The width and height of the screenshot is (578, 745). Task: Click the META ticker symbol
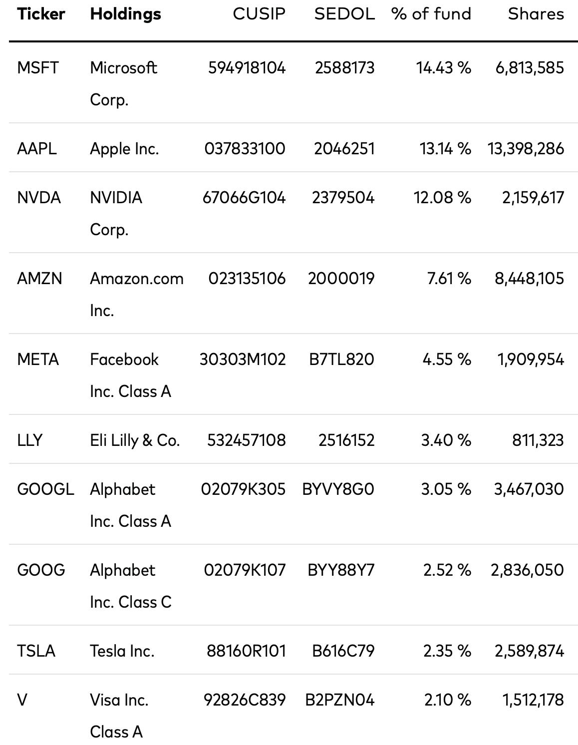[x=38, y=359]
